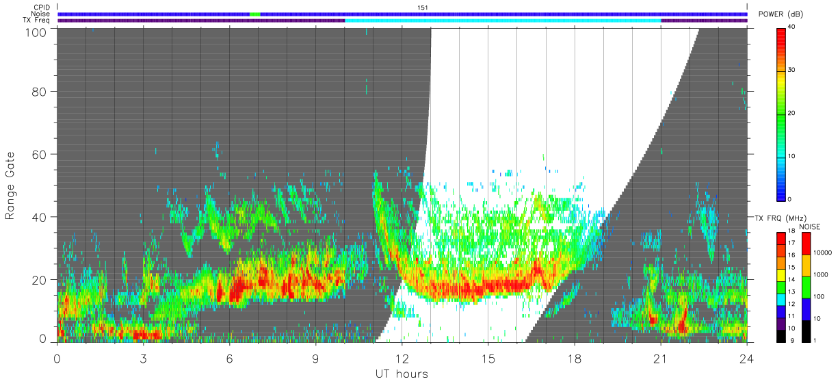Click the cyan section of the TX Freq bar

[503, 21]
